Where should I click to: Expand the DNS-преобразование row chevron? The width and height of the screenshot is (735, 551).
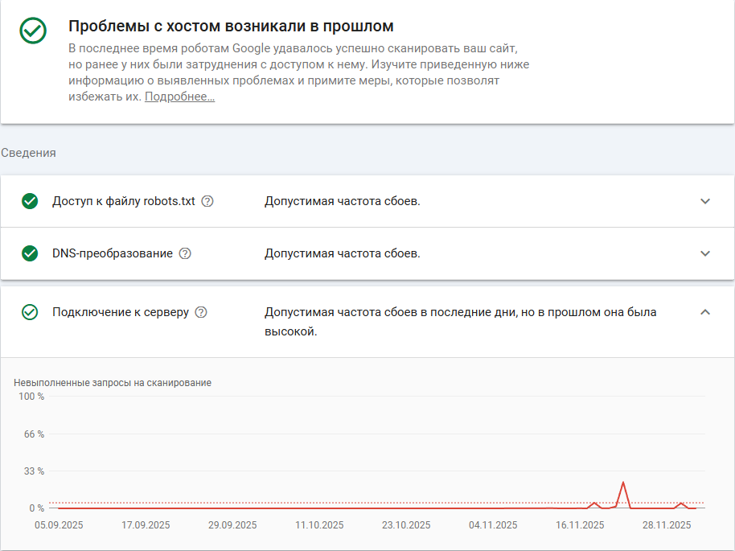point(705,253)
